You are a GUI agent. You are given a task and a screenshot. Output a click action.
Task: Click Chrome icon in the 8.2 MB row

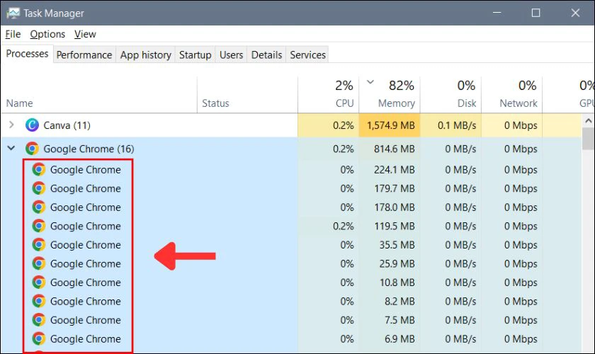pos(39,301)
